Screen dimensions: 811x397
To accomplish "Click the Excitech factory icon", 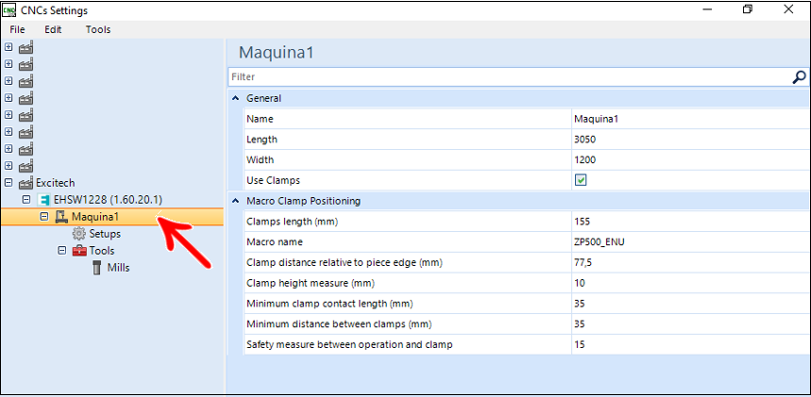I will coord(25,183).
